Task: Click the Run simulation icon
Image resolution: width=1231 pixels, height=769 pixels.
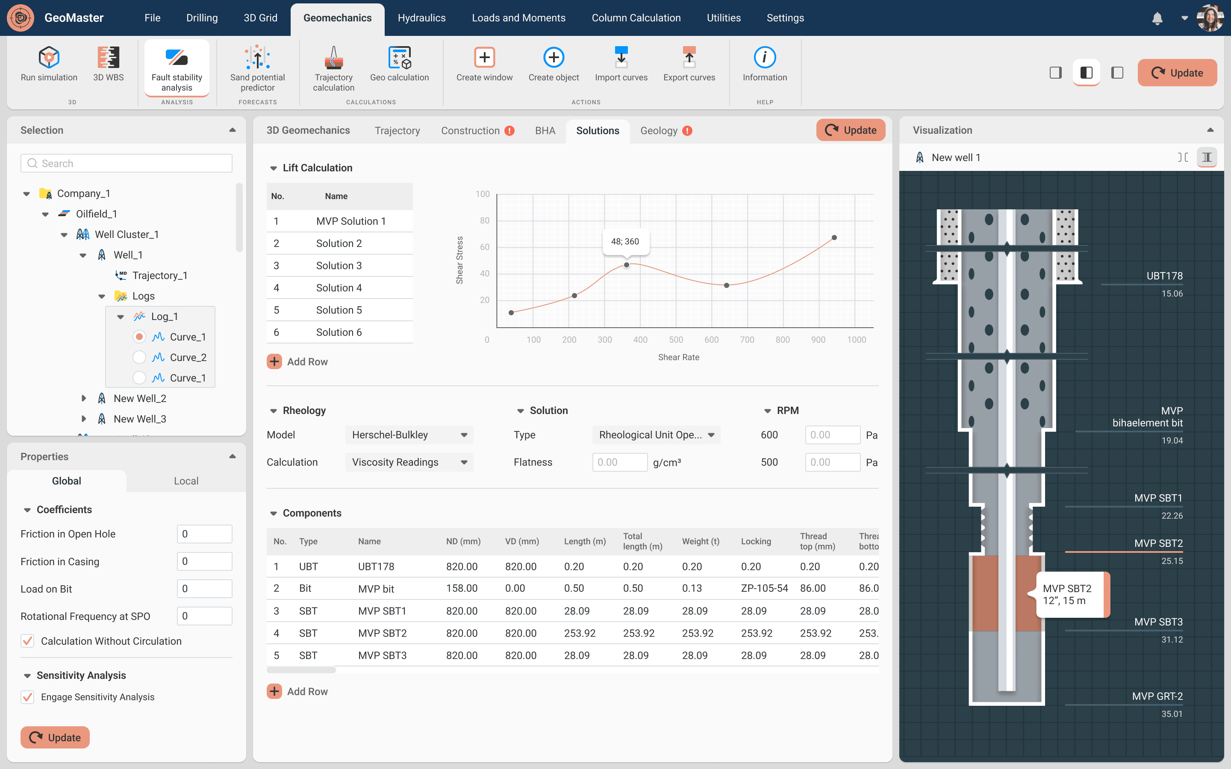Action: tap(49, 58)
